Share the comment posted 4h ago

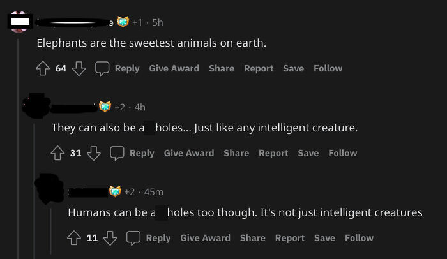(x=236, y=153)
